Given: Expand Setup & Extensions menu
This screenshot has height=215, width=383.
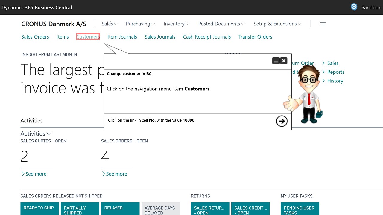Looking at the screenshot, I should (277, 24).
